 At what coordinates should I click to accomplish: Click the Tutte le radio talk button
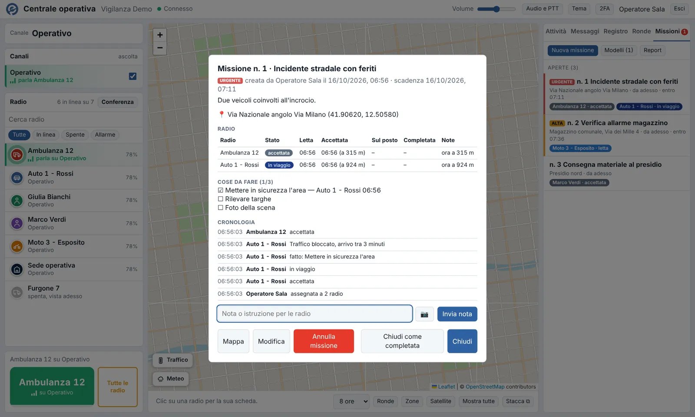pyautogui.click(x=118, y=387)
